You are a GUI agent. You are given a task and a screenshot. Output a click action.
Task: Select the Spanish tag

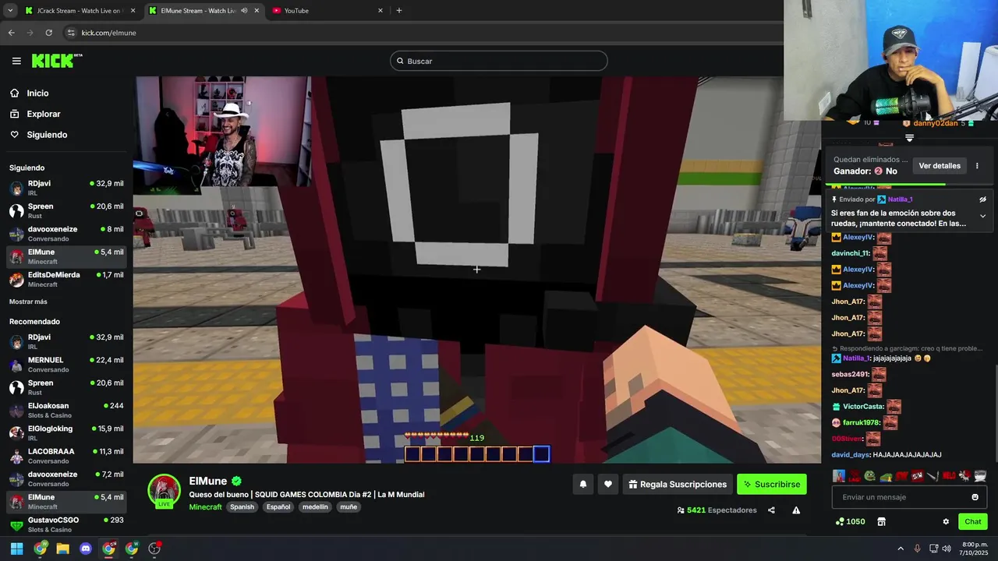pyautogui.click(x=242, y=507)
